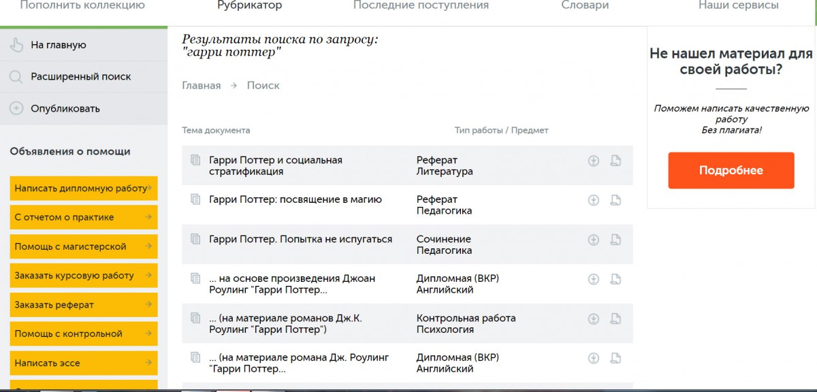The width and height of the screenshot is (817, 392).
Task: Click file icon left of 'Гарри Поттер и социальная стратификация'
Action: [195, 160]
